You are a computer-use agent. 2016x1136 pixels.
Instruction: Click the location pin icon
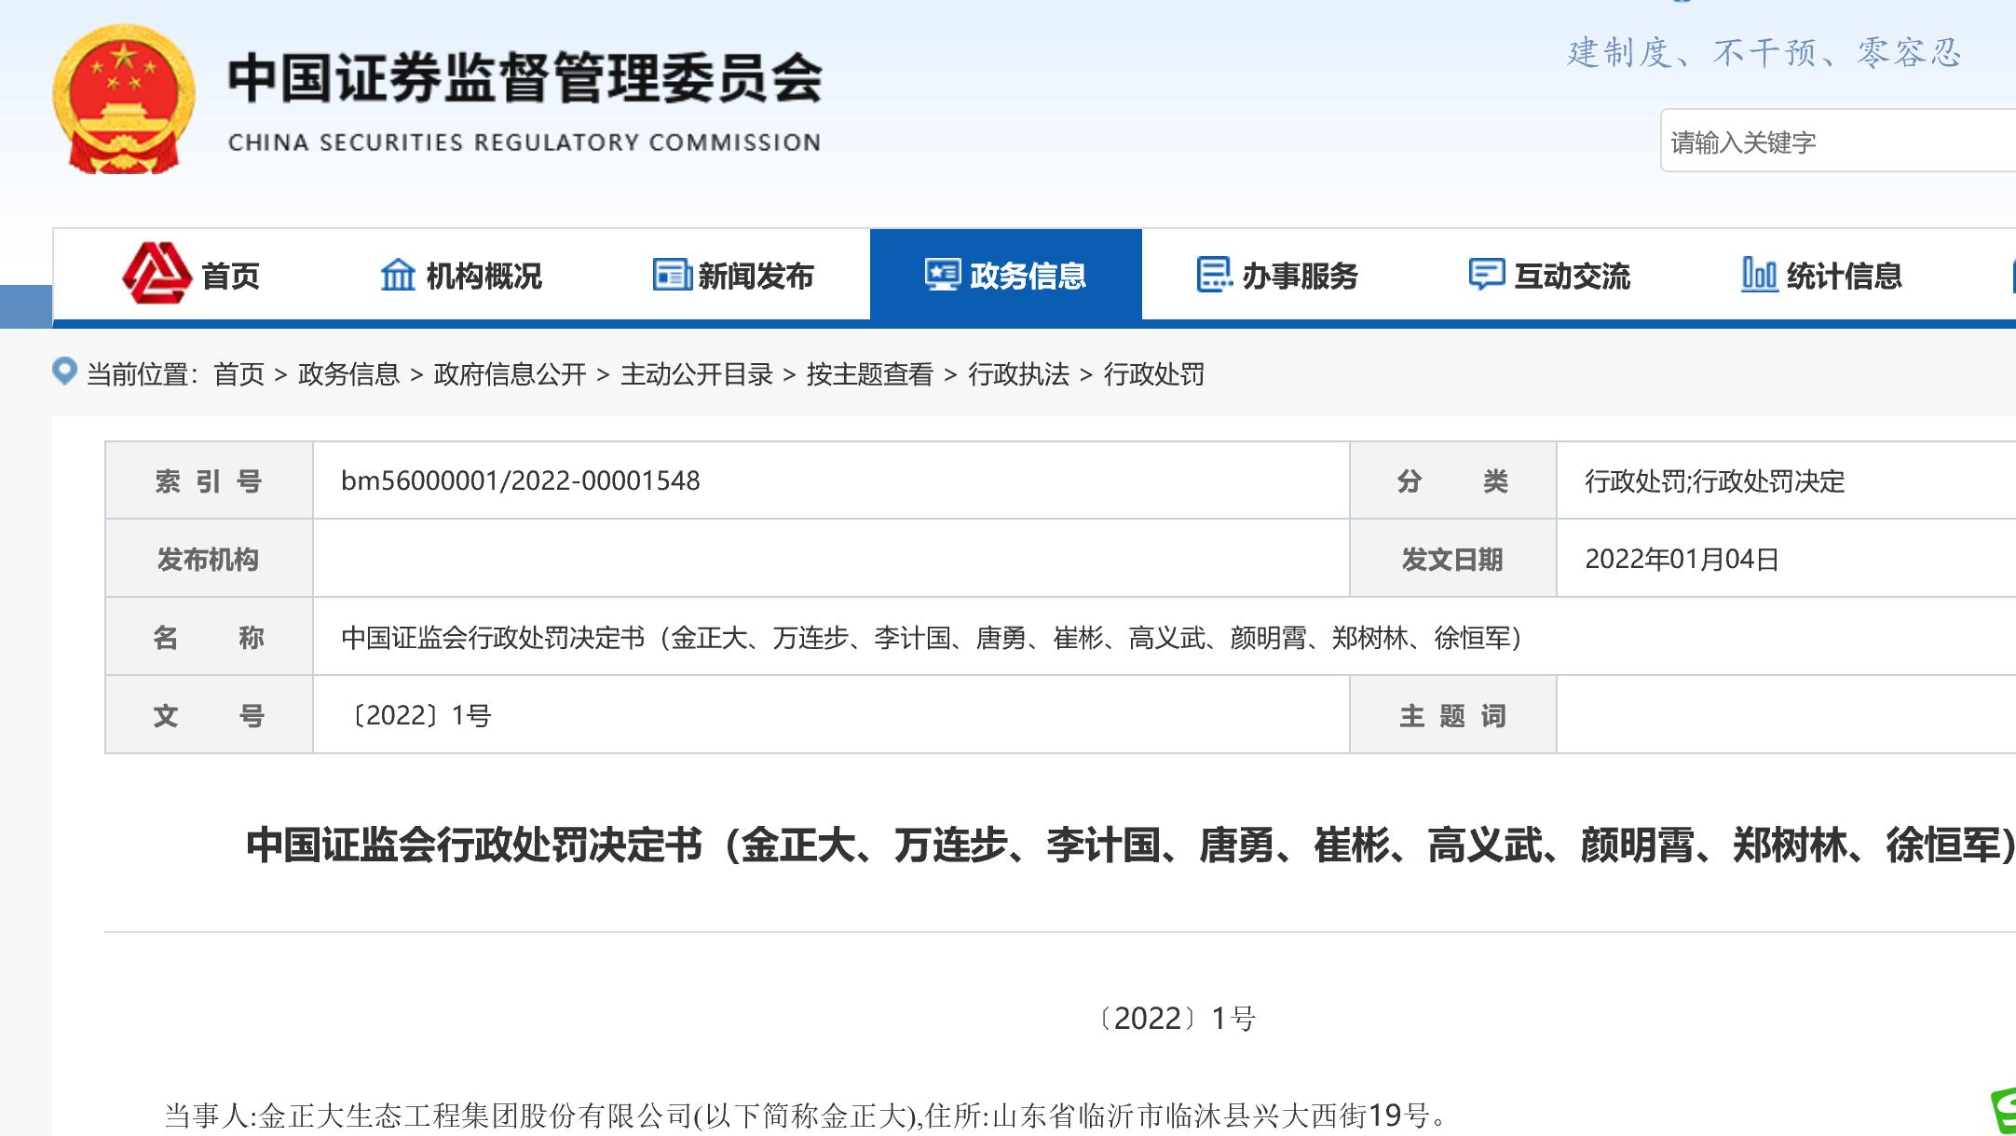point(64,372)
